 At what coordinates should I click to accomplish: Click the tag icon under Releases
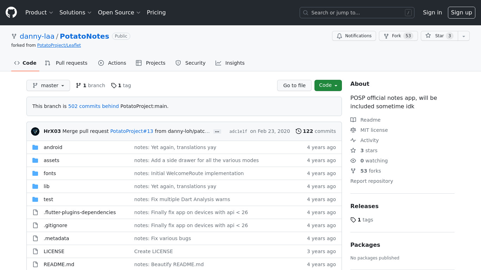click(353, 220)
